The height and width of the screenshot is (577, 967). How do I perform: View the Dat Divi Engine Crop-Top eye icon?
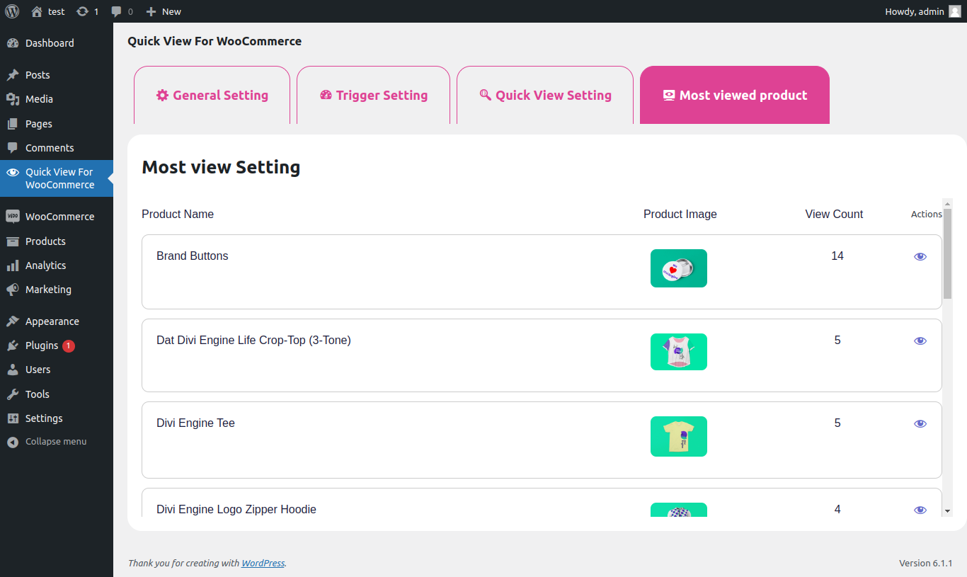click(920, 341)
